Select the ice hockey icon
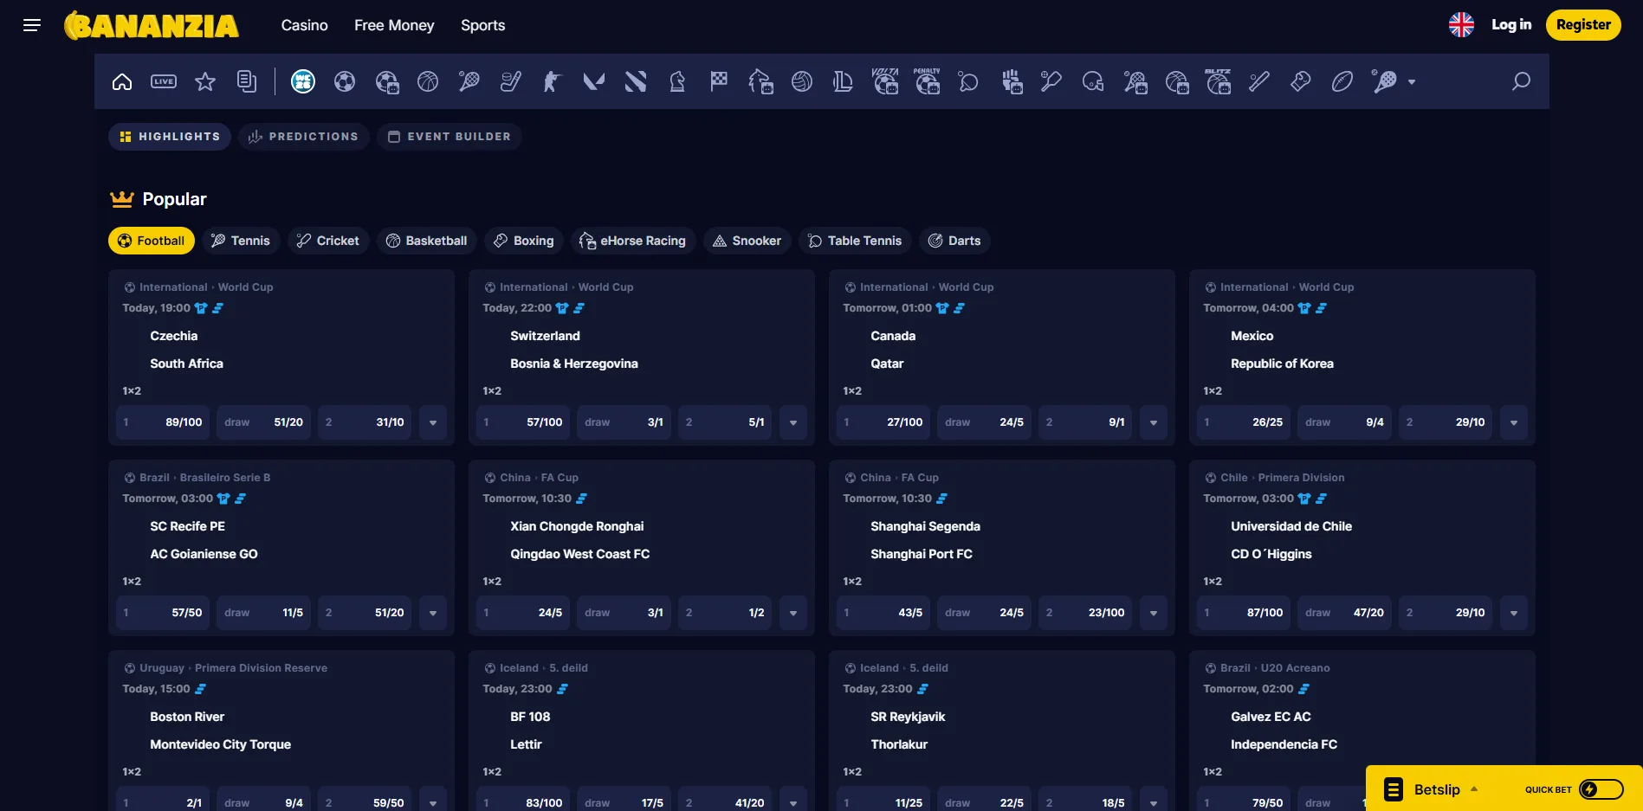 click(x=511, y=81)
